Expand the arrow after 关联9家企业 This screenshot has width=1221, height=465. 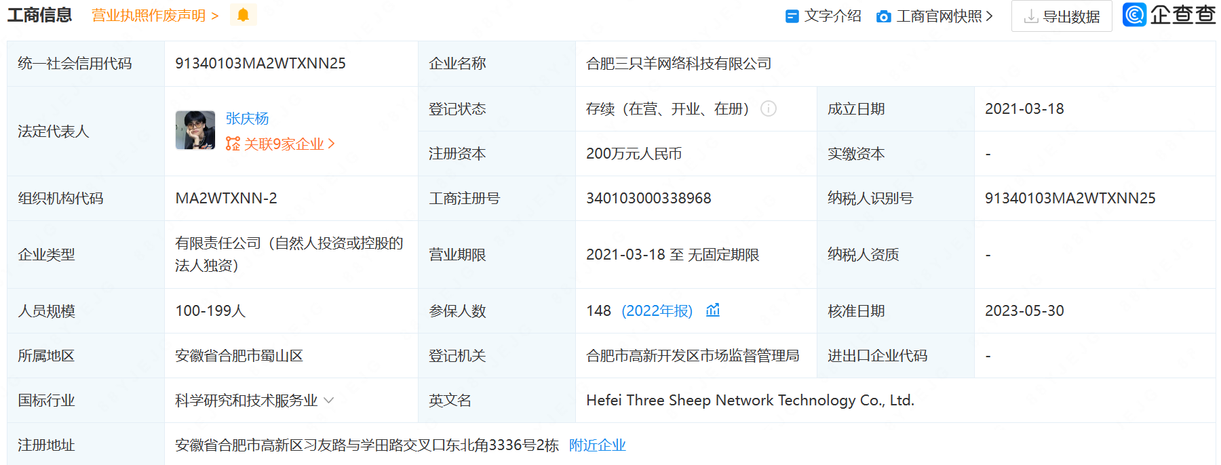(332, 144)
